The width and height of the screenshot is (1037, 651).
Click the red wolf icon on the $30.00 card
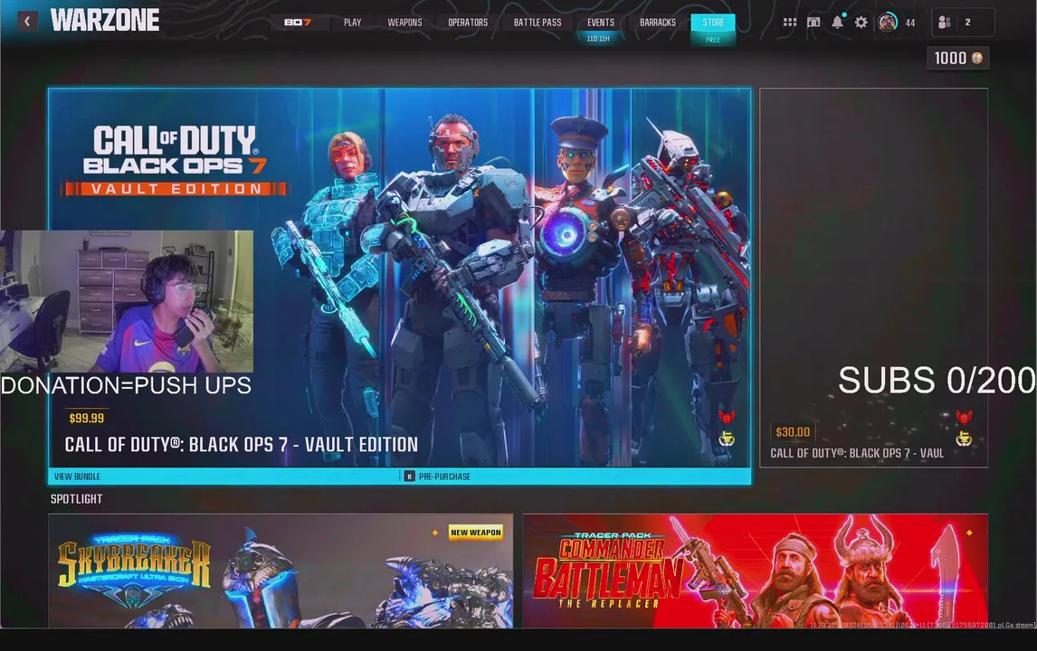tap(964, 417)
